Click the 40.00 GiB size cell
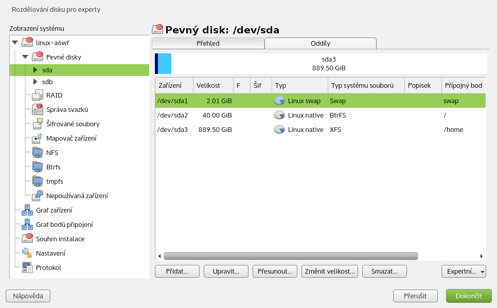This screenshot has height=308, width=497. (x=217, y=115)
